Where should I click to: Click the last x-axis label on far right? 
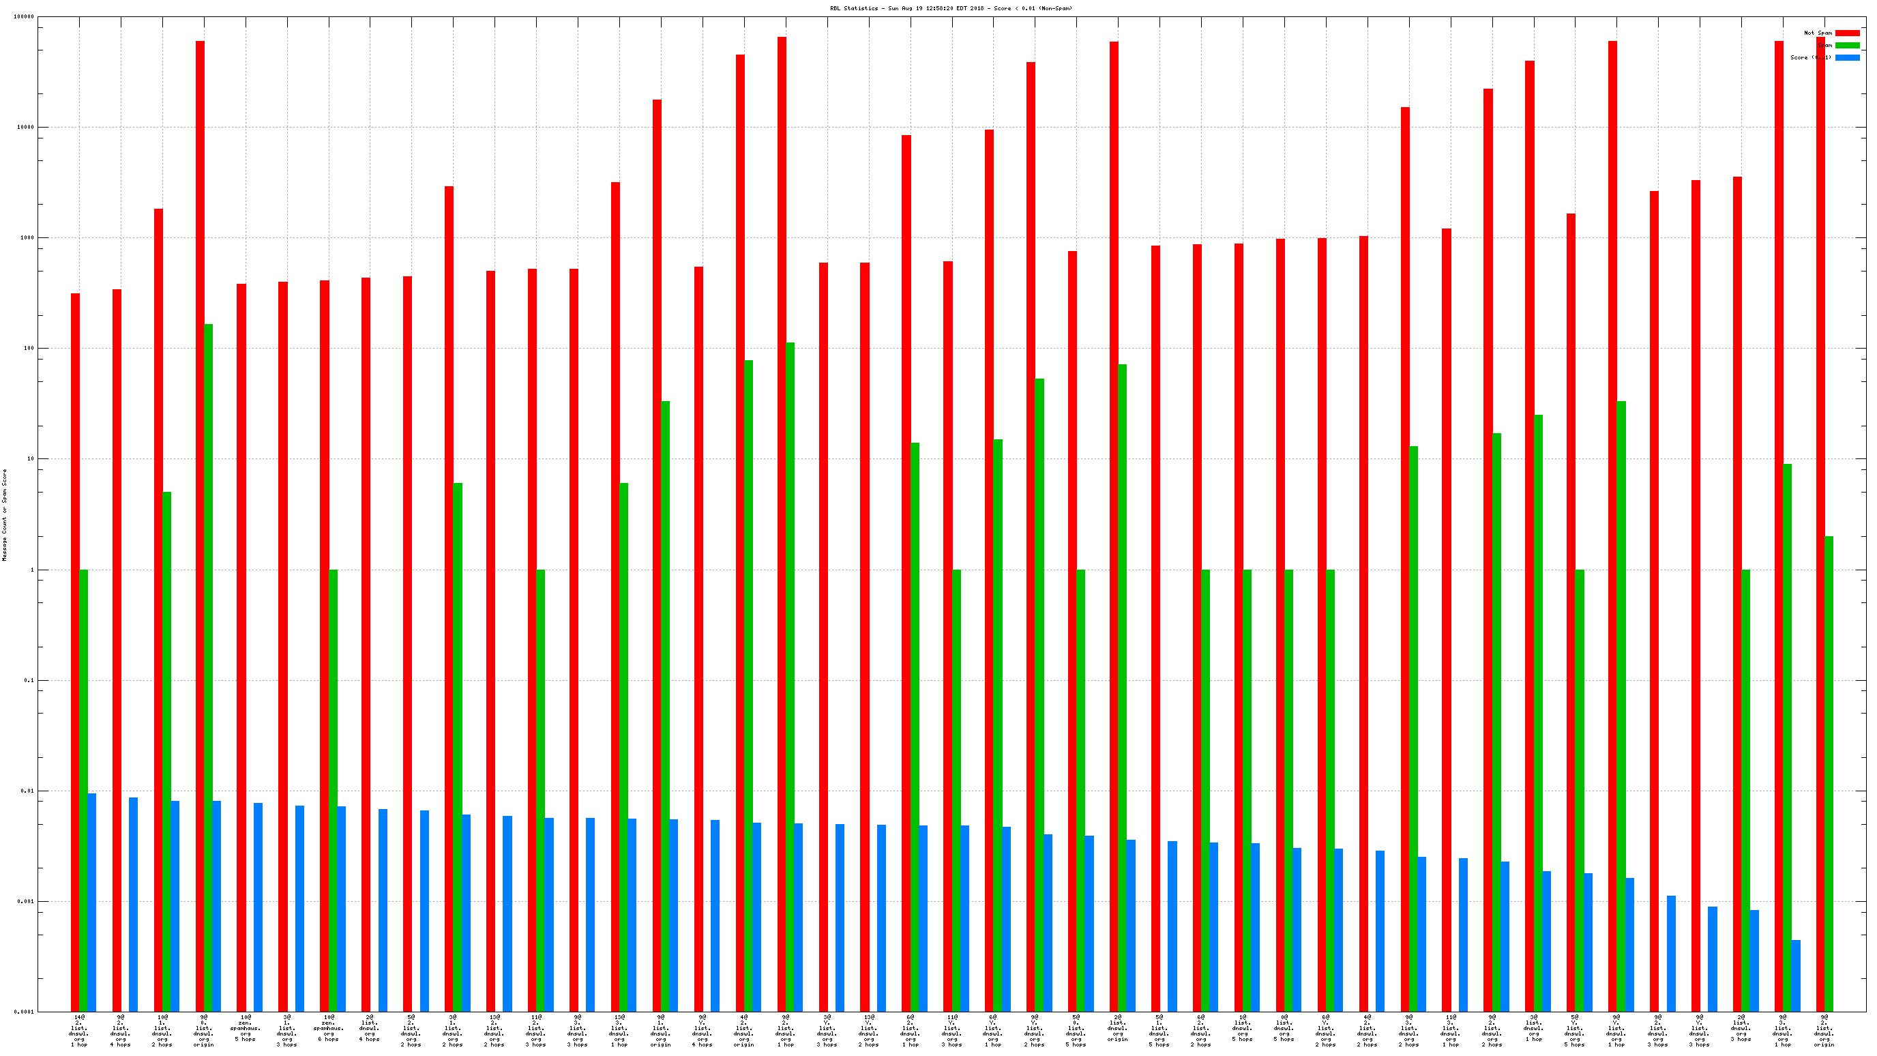coord(1824,1031)
